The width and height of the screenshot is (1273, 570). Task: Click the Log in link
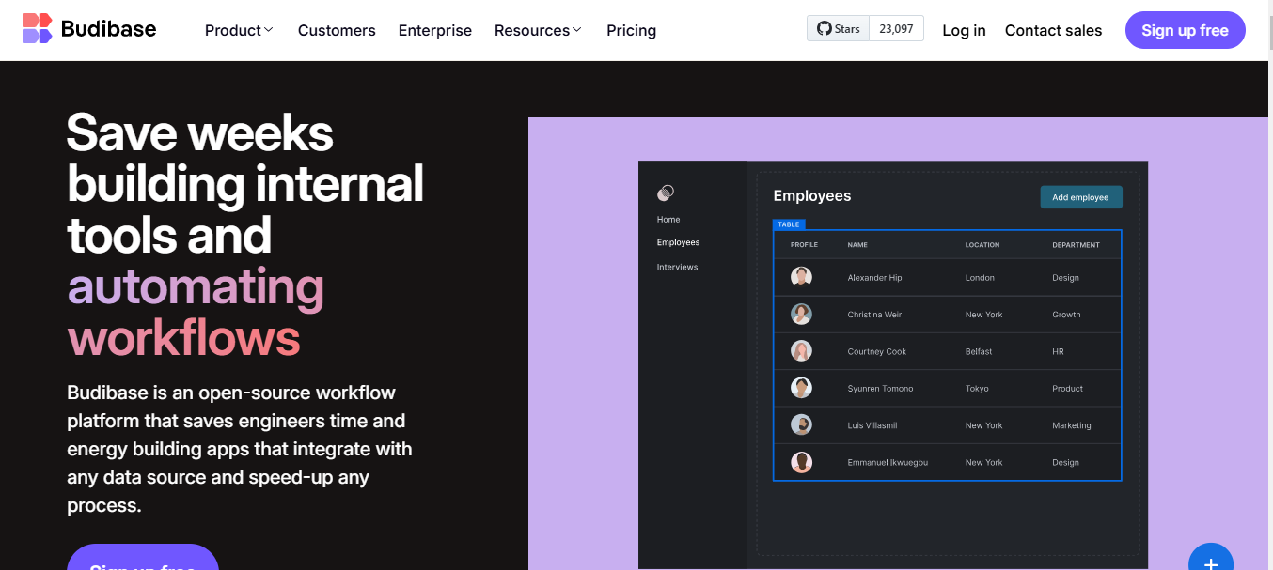point(964,30)
